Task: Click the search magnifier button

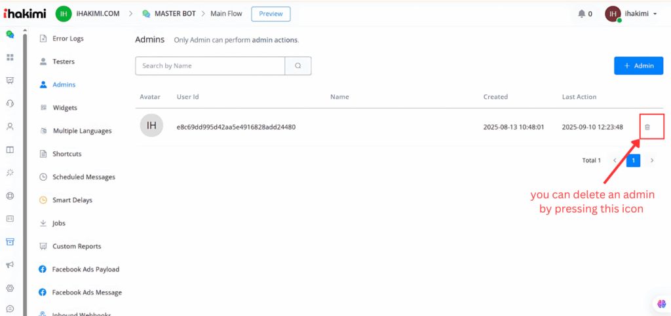Action: tap(298, 66)
